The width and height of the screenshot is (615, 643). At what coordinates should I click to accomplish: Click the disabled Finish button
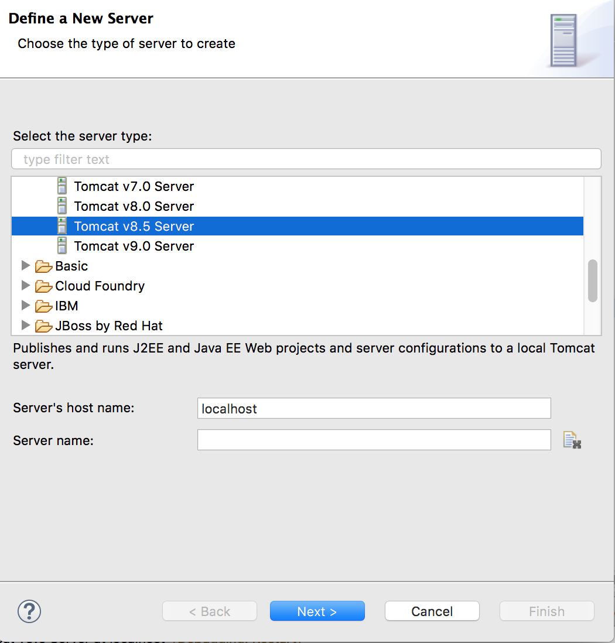(x=547, y=611)
